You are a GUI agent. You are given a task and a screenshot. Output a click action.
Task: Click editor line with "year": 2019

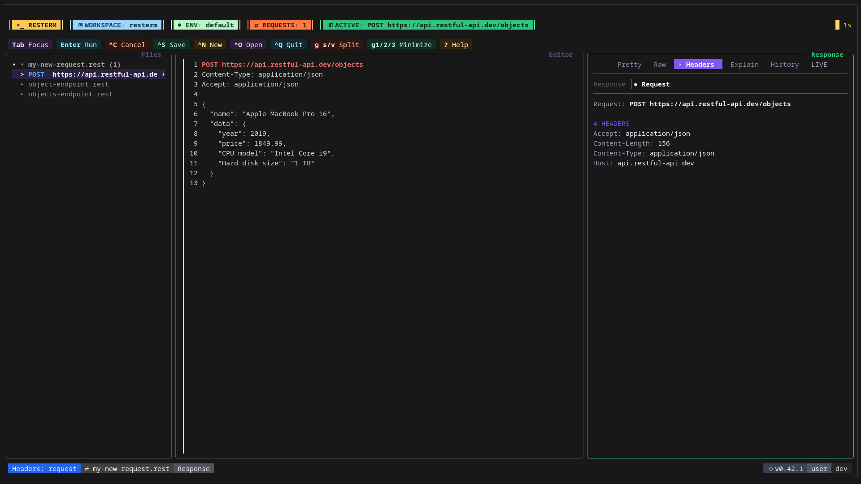244,134
